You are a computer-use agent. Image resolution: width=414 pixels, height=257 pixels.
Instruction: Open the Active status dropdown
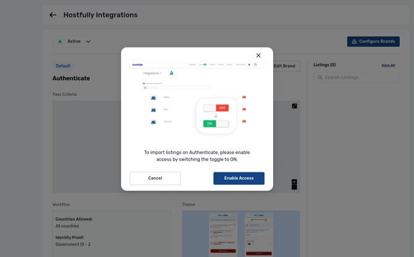tap(74, 41)
